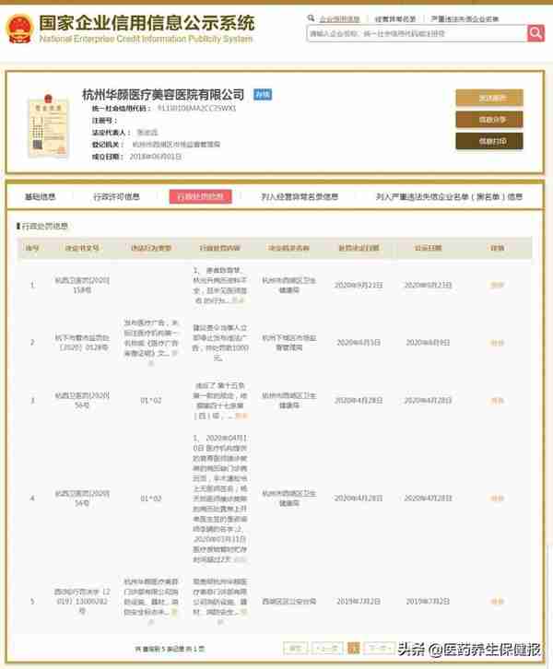Viewport: 553px width, 669px height.
Task: Select the 企业信用信息 search category
Action: 339,18
